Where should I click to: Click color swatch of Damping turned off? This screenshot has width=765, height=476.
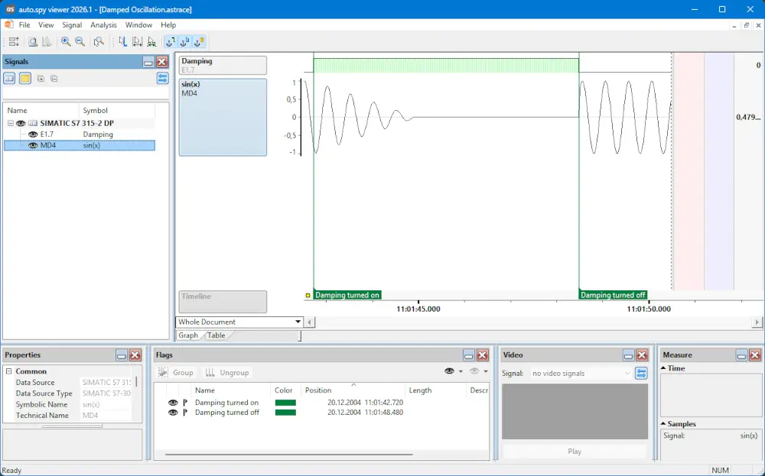(285, 412)
